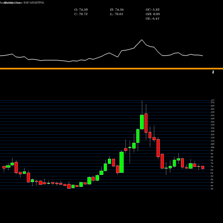
Task: Click the OH: 0.08 reading
Action: click(153, 14)
